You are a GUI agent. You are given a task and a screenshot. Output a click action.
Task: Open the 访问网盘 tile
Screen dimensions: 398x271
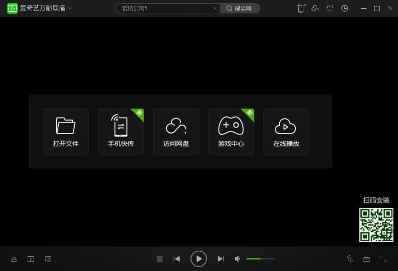pyautogui.click(x=176, y=131)
